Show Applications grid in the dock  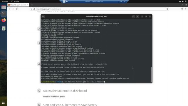[4, 102]
